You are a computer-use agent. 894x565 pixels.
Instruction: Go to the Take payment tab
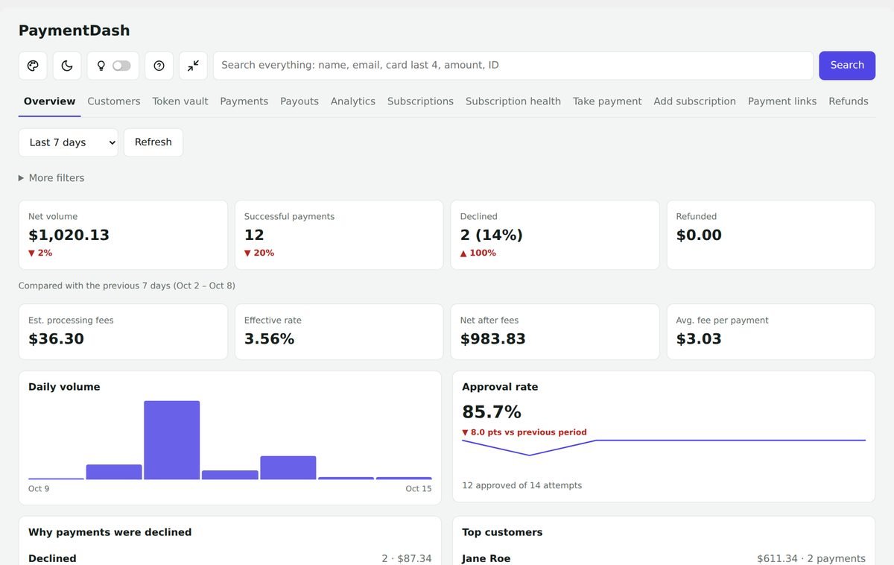607,101
